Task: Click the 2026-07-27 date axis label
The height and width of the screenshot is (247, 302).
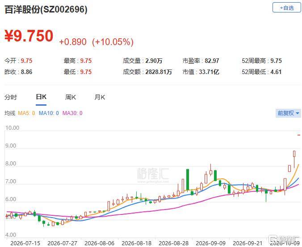Action: pyautogui.click(x=63, y=243)
